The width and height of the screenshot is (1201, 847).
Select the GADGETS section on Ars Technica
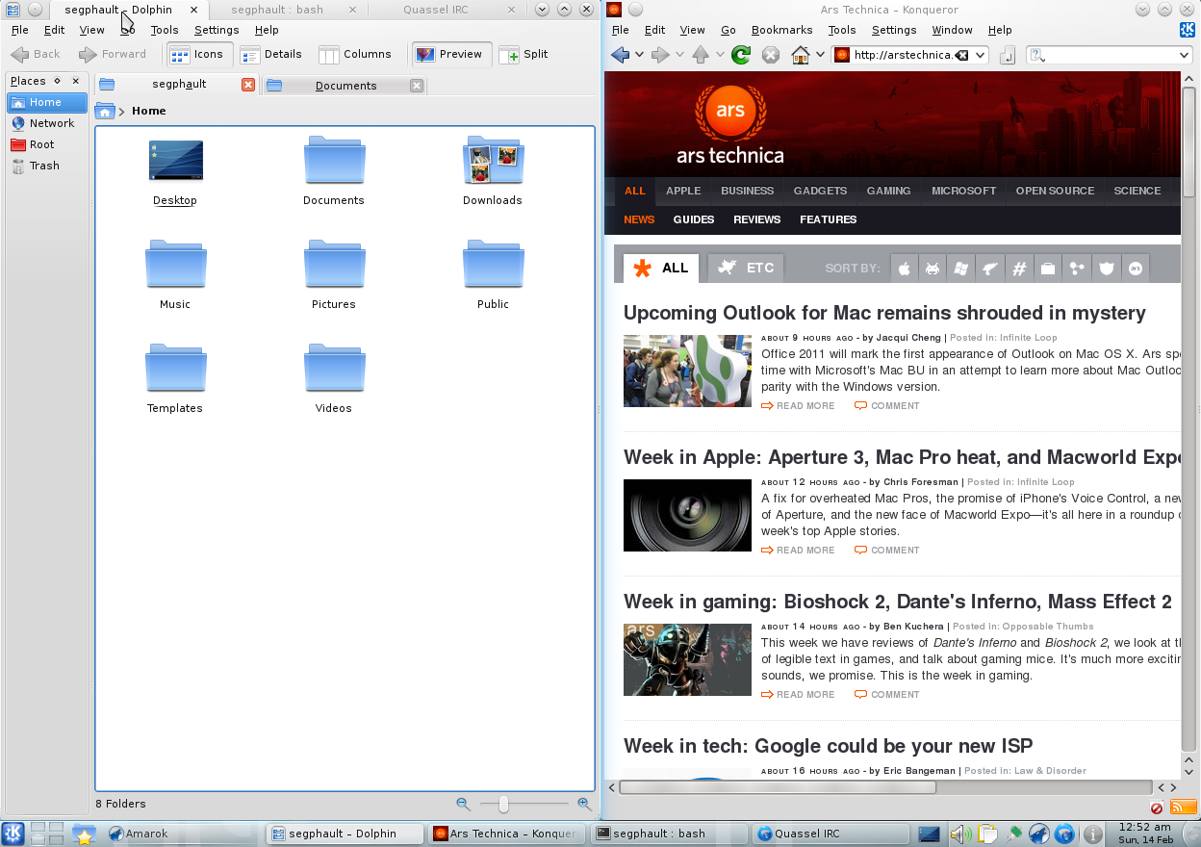[x=820, y=191]
